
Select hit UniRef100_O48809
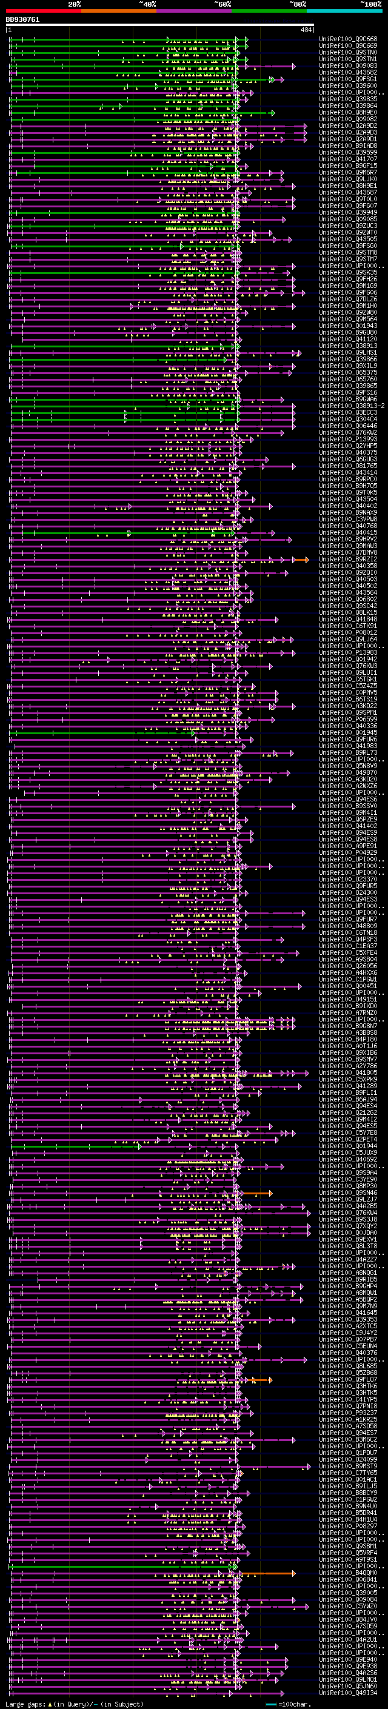coord(348,926)
